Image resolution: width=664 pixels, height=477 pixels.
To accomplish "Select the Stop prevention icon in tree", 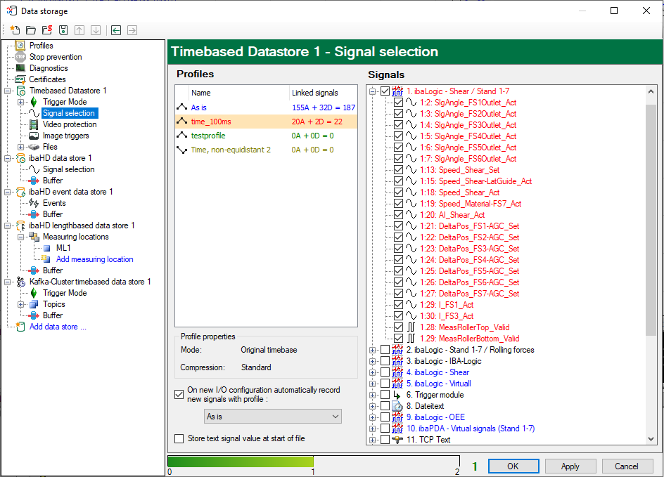I will [20, 57].
